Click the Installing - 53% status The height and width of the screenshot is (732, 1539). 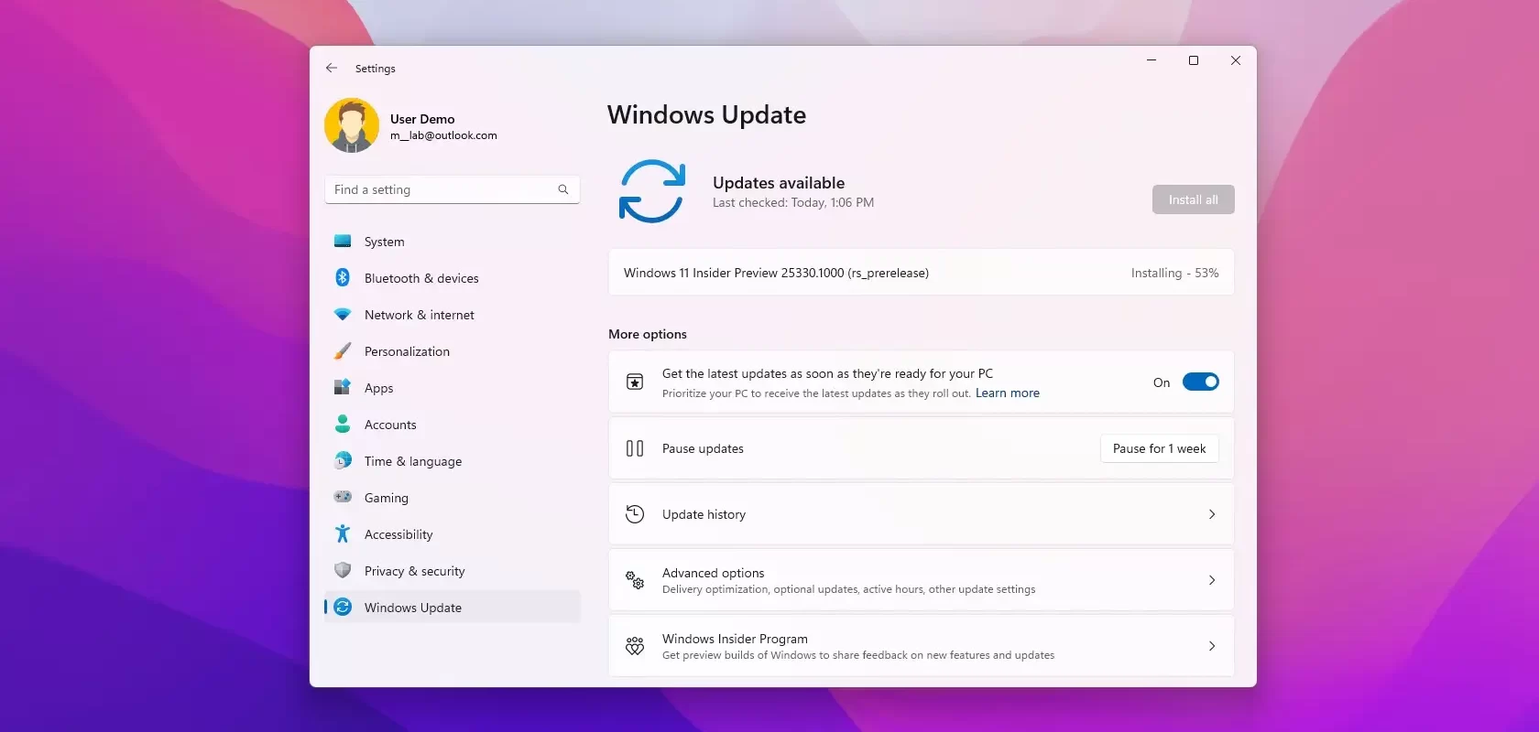(x=1174, y=273)
